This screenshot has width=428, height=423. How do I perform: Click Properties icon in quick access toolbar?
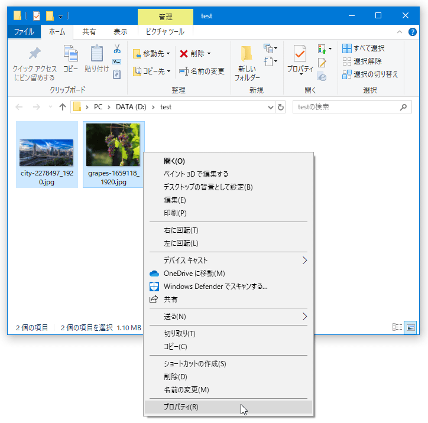(x=37, y=16)
